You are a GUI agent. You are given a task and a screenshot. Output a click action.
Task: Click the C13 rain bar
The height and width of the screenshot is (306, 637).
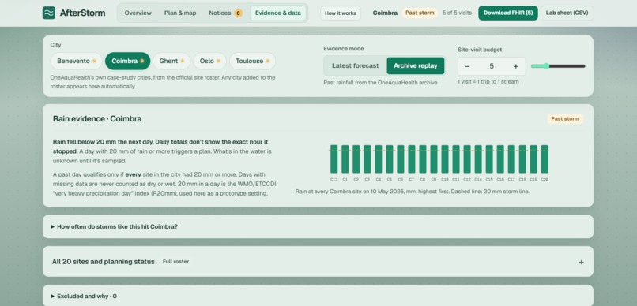click(334, 159)
